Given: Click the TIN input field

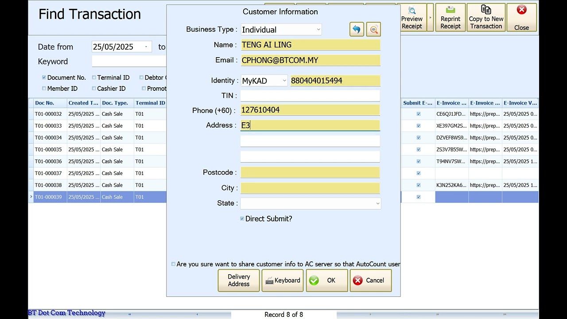Looking at the screenshot, I should tap(310, 96).
